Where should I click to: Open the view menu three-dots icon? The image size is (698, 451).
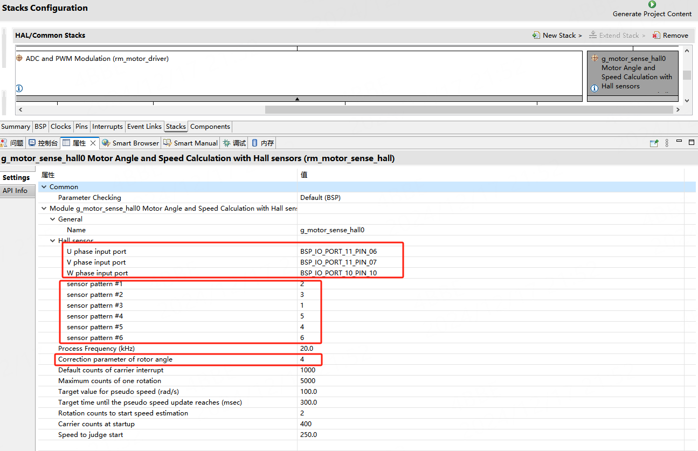[x=667, y=143]
